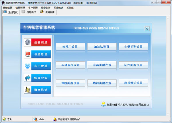Image resolution: width=172 pixels, height=123 pixels.
Task: Open 会员类型设置
Action: click(x=102, y=65)
